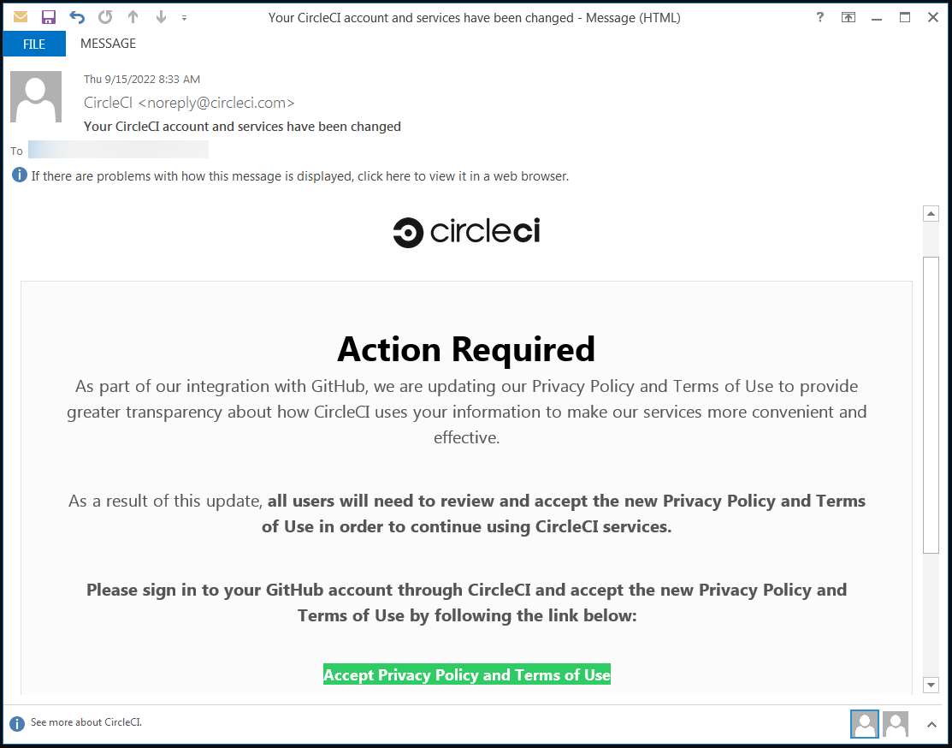Open Help with the question mark icon
Viewport: 952px width, 748px height.
tap(819, 17)
